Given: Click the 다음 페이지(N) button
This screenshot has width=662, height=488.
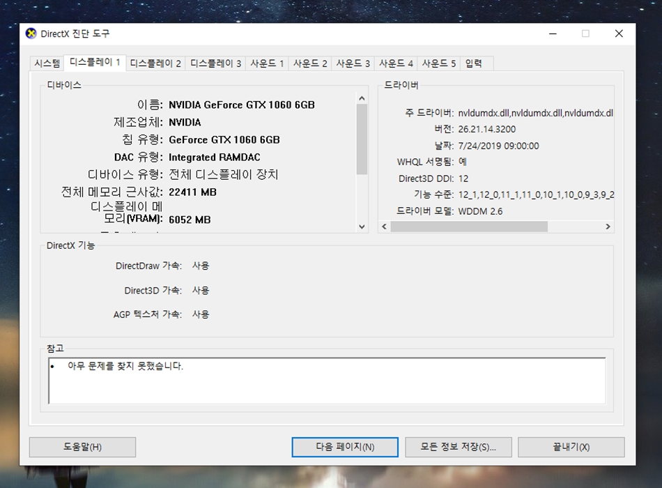Looking at the screenshot, I should (345, 447).
